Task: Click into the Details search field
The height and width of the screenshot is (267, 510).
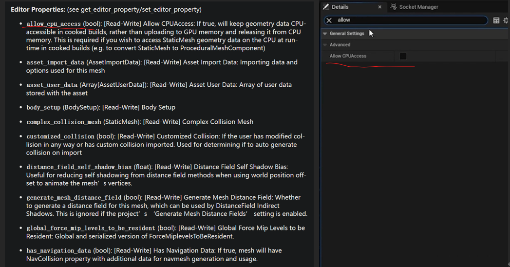Action: click(x=406, y=20)
